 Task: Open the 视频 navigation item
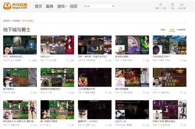[x=73, y=6]
